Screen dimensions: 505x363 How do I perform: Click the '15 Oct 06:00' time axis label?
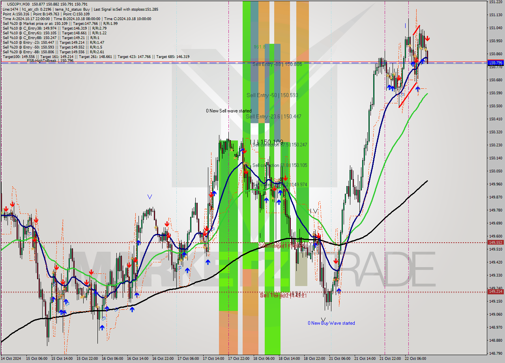coord(36,359)
